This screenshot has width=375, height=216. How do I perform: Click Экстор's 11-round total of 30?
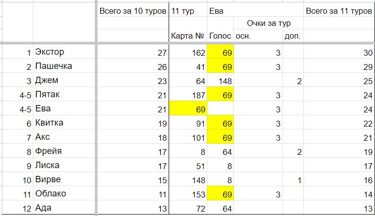pyautogui.click(x=339, y=51)
